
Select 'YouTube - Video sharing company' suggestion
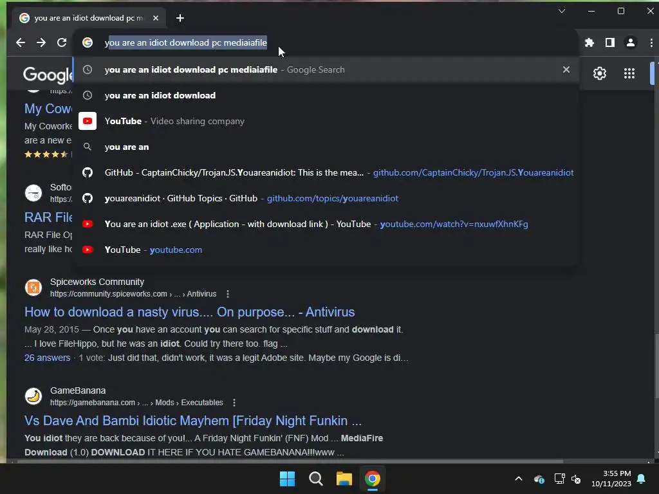pyautogui.click(x=326, y=121)
